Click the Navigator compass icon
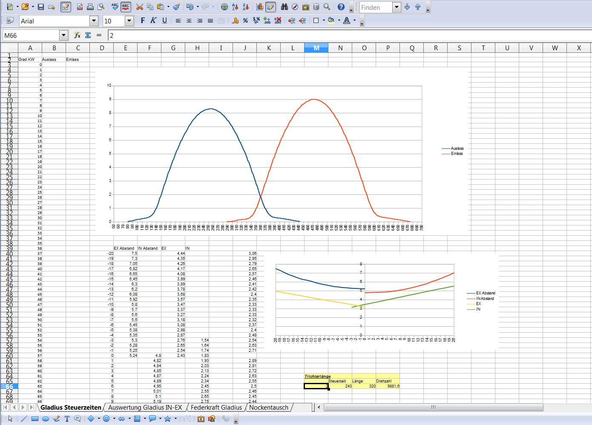The width and height of the screenshot is (592, 425). (x=295, y=7)
